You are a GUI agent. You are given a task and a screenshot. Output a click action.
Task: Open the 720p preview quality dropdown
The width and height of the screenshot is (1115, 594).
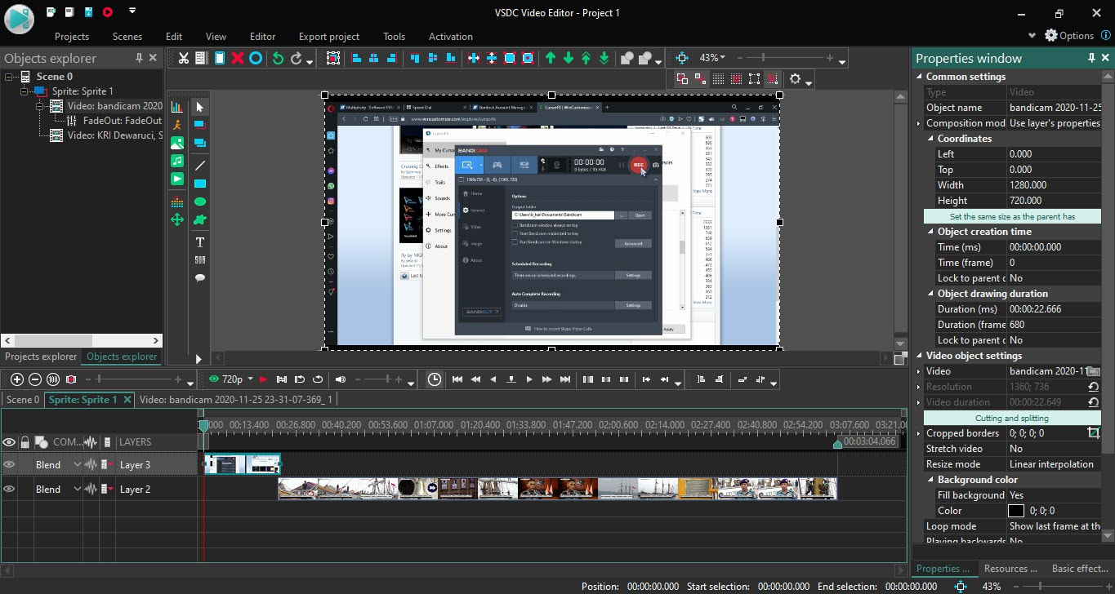pyautogui.click(x=252, y=379)
